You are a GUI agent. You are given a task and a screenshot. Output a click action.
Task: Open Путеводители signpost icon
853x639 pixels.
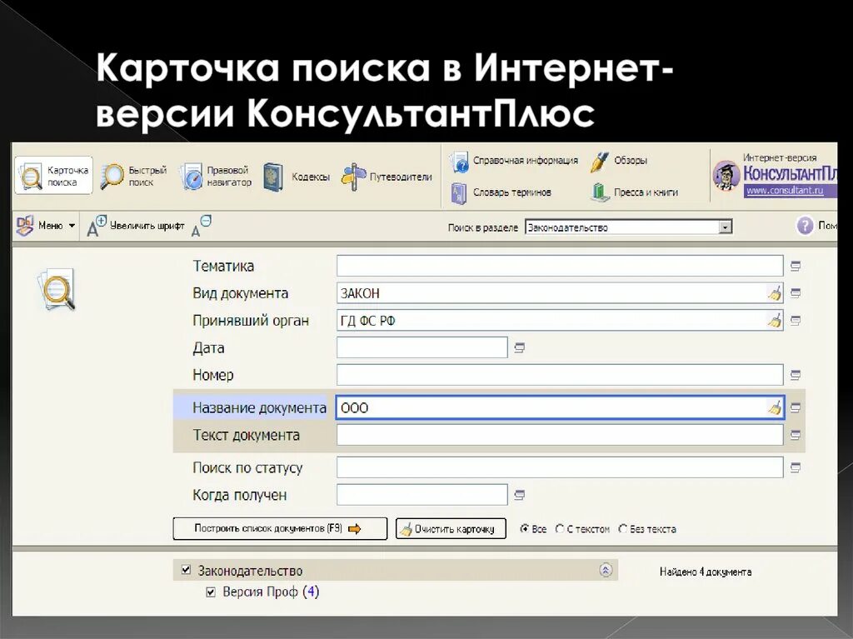coord(353,177)
